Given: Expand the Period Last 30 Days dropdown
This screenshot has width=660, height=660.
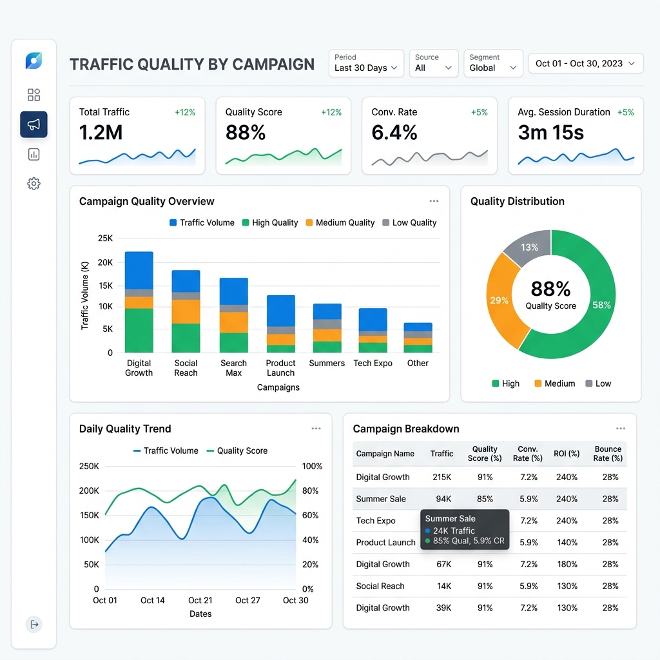Looking at the screenshot, I should 366,63.
